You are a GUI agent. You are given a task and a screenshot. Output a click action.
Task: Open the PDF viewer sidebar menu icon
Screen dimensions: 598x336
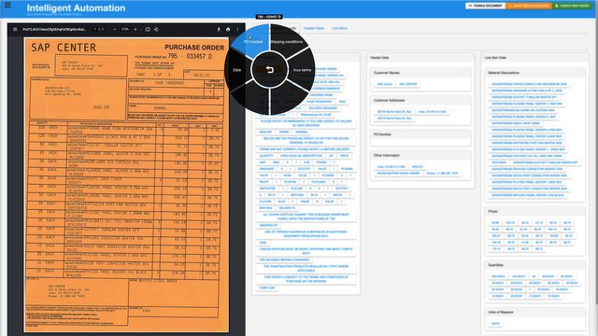pos(15,29)
